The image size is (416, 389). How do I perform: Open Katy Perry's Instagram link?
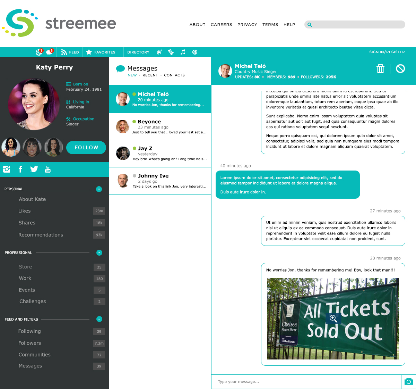click(7, 169)
